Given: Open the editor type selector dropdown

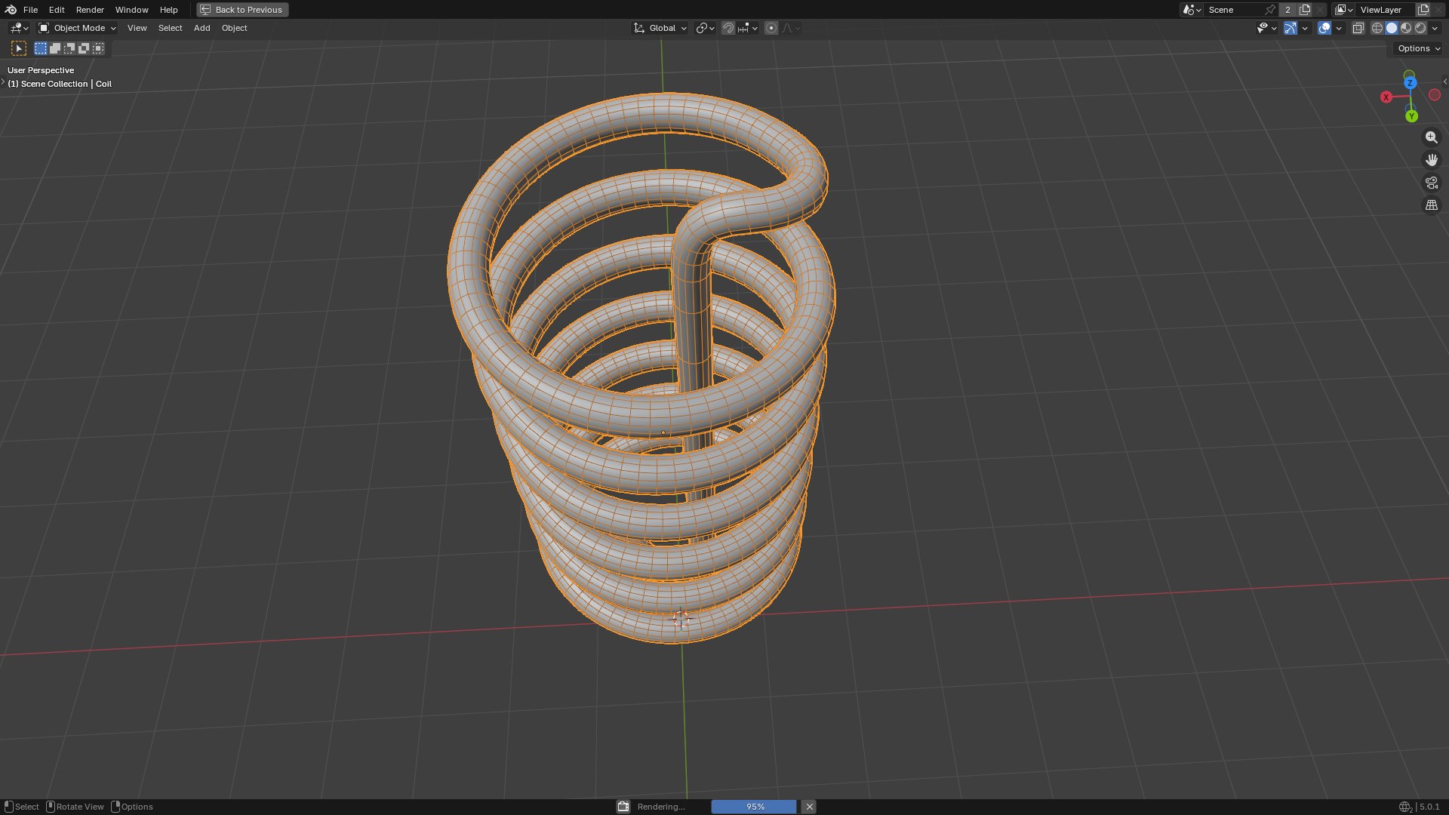Looking at the screenshot, I should click(19, 28).
